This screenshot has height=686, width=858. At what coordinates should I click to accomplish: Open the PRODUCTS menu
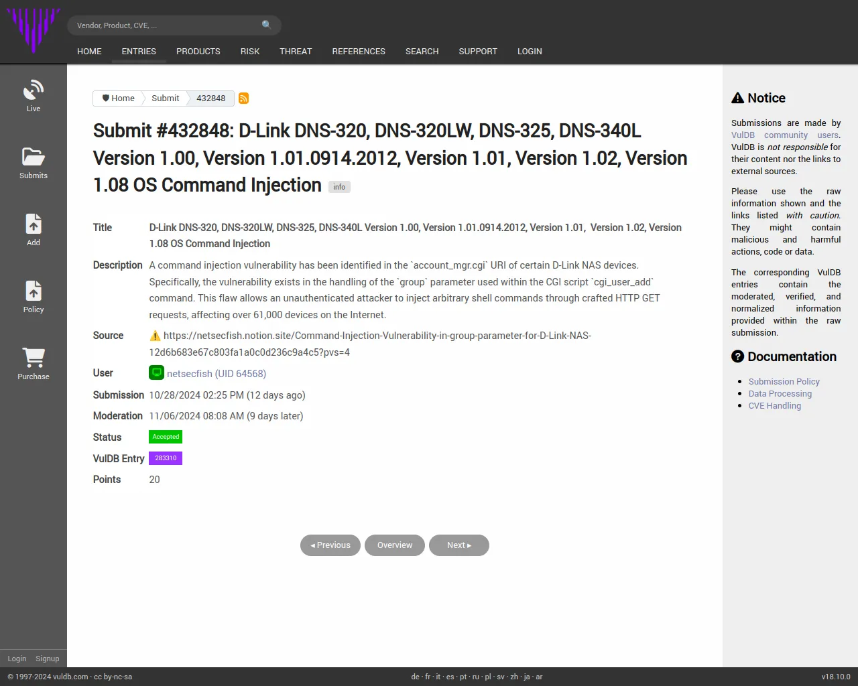[x=198, y=52]
